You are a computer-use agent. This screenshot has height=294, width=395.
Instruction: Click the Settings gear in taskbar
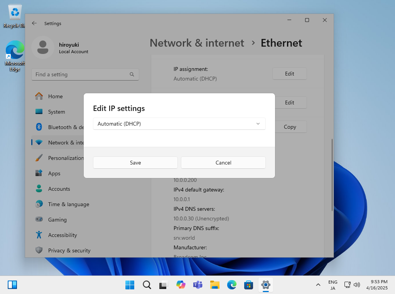point(265,285)
